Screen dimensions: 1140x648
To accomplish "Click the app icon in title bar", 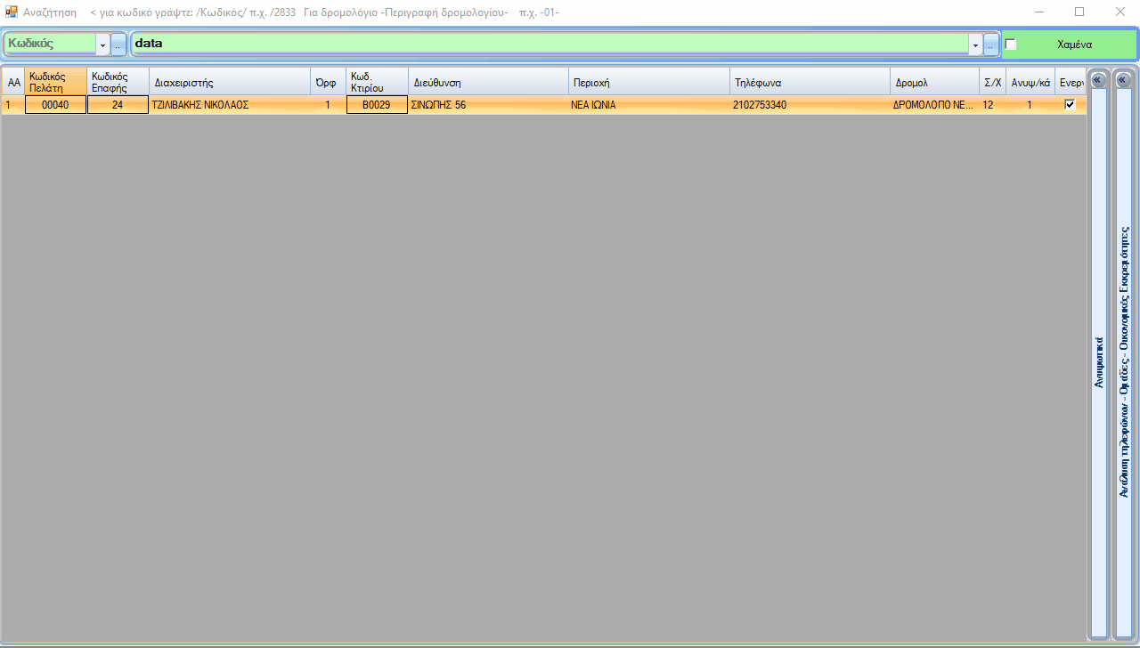I will point(12,12).
